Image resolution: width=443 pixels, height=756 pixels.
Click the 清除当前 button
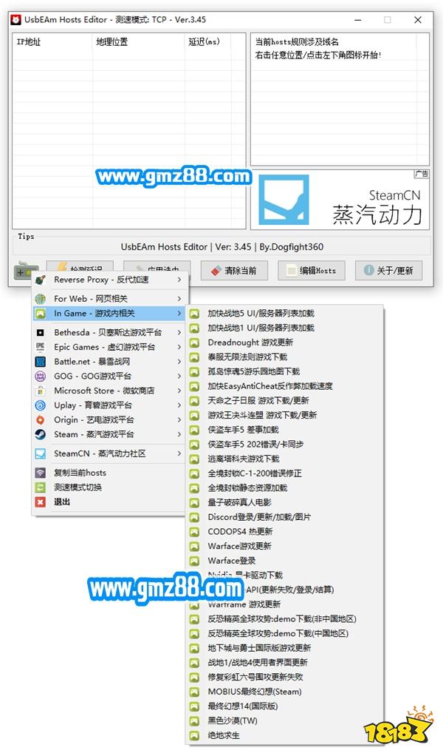(x=234, y=271)
